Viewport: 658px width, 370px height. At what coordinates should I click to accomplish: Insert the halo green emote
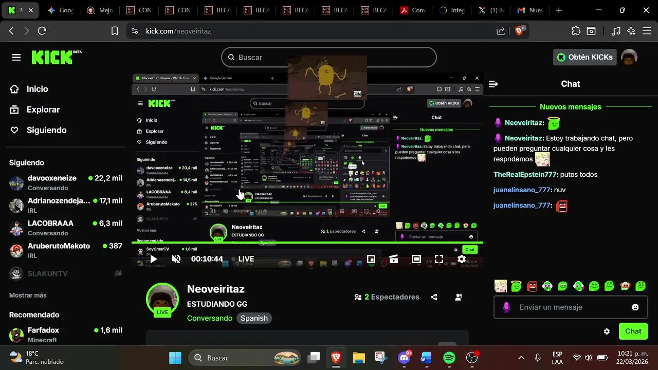coord(516,286)
